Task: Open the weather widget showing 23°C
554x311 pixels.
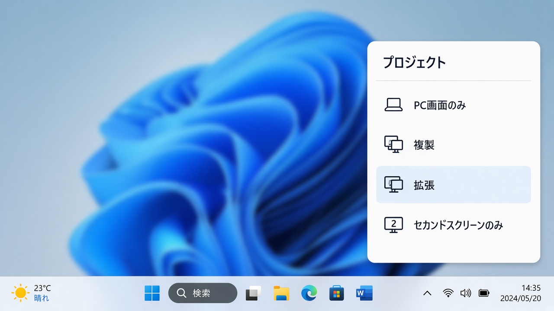Action: pos(32,293)
